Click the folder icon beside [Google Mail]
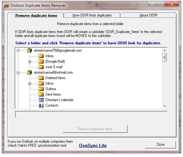Screen dimensions: 183x157 (x=41, y=61)
